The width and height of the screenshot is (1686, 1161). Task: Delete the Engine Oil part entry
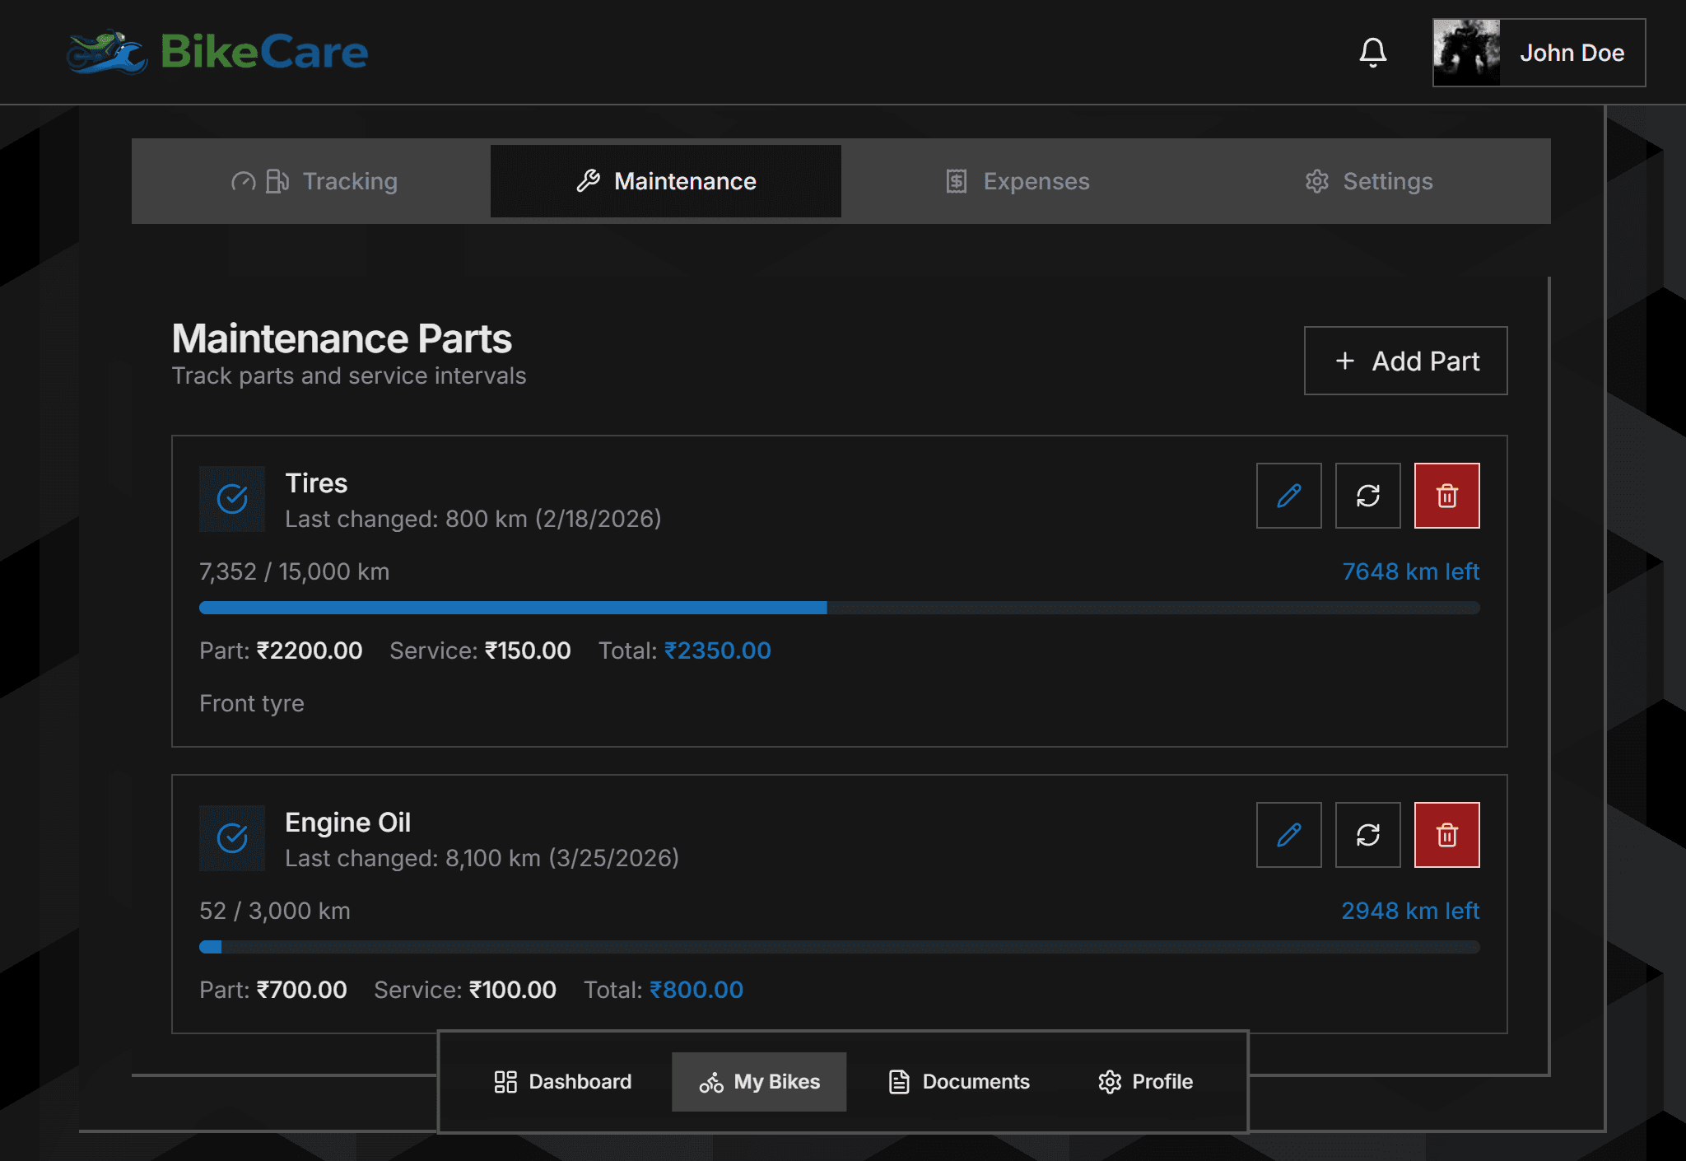[x=1446, y=835]
